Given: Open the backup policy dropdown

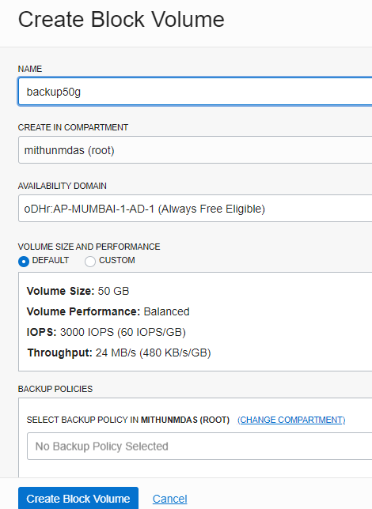Looking at the screenshot, I should [199, 447].
